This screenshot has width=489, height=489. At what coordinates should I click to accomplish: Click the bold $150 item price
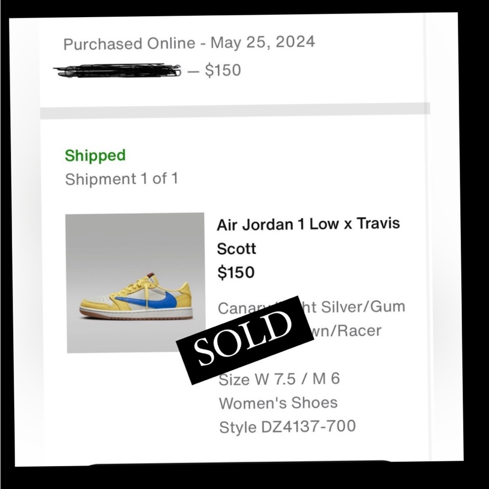[x=236, y=272]
